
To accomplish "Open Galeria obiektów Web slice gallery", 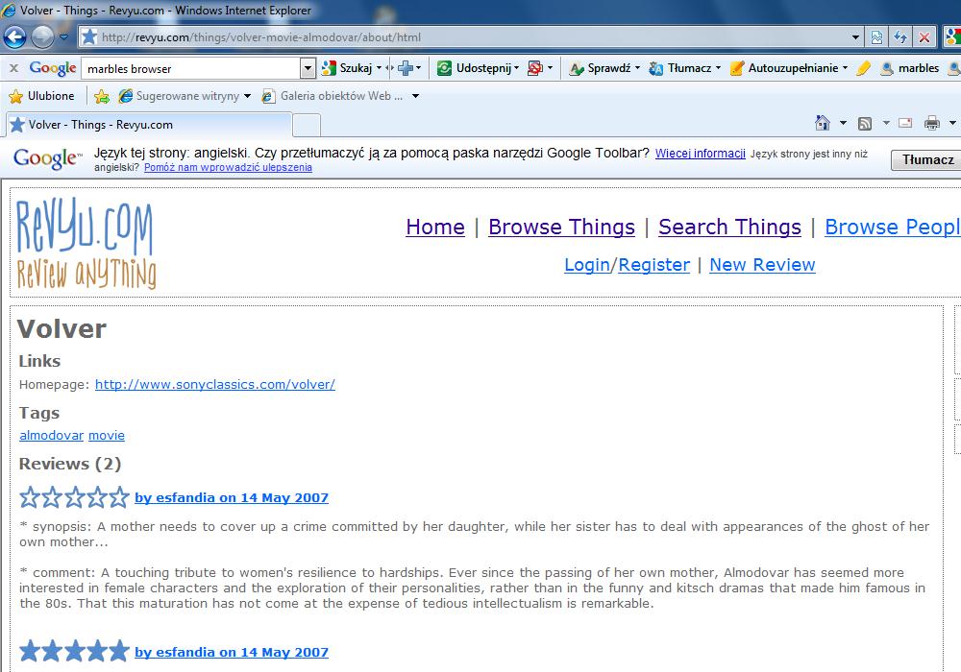I will 333,96.
